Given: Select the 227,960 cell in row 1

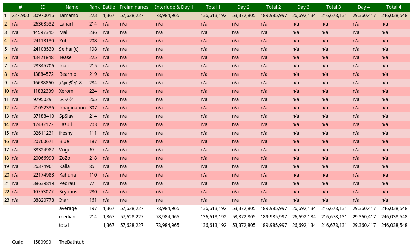Looking at the screenshot, I should coord(20,15).
